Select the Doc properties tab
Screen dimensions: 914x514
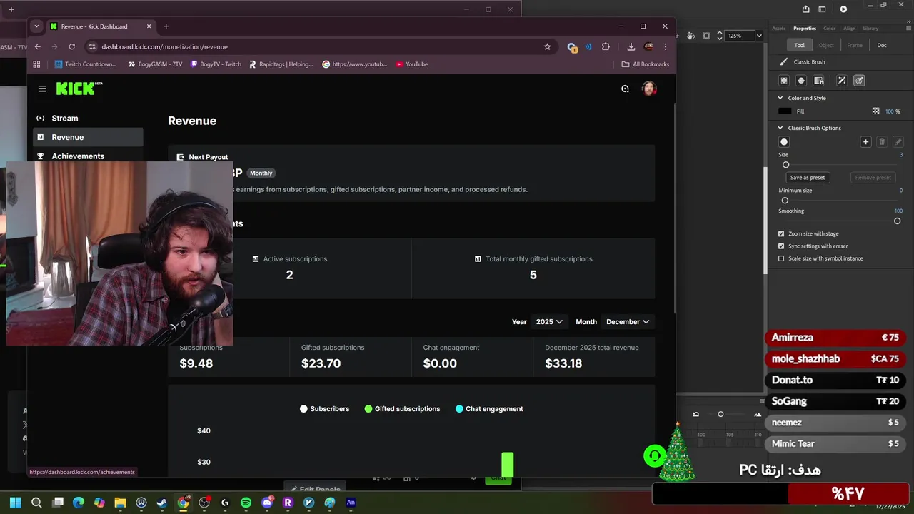click(882, 45)
